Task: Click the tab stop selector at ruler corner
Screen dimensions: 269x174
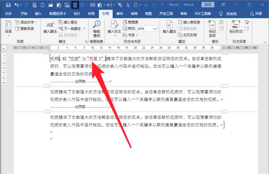Action: (4, 48)
